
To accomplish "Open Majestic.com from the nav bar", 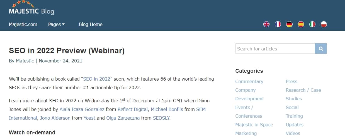I will [23, 24].
